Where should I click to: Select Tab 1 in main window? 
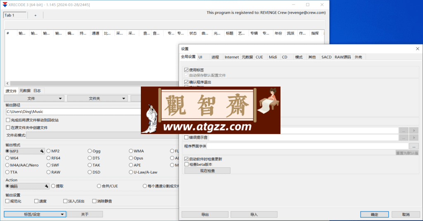15,15
